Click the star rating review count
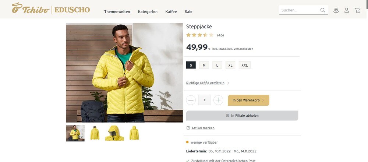 pos(220,35)
